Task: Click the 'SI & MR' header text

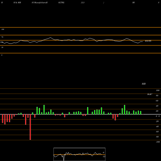Action: click(x=17, y=3)
